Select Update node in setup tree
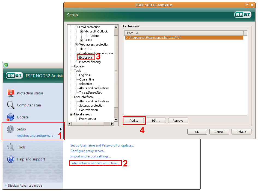258x191 pixels. 79,66
